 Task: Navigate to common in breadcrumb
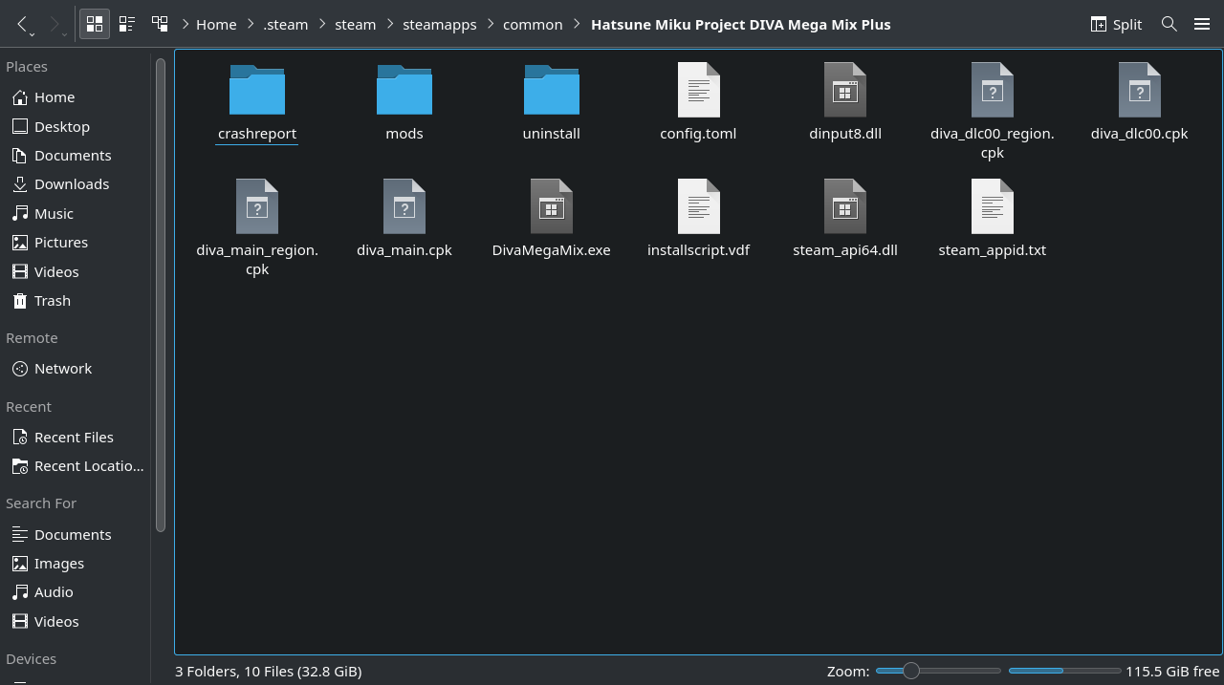[x=533, y=24]
